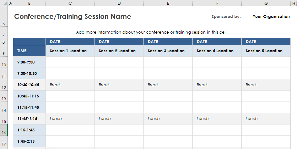Image resolution: width=297 pixels, height=149 pixels.
Task: Click the Conference/Training Session Name title cell
Action: [73, 16]
